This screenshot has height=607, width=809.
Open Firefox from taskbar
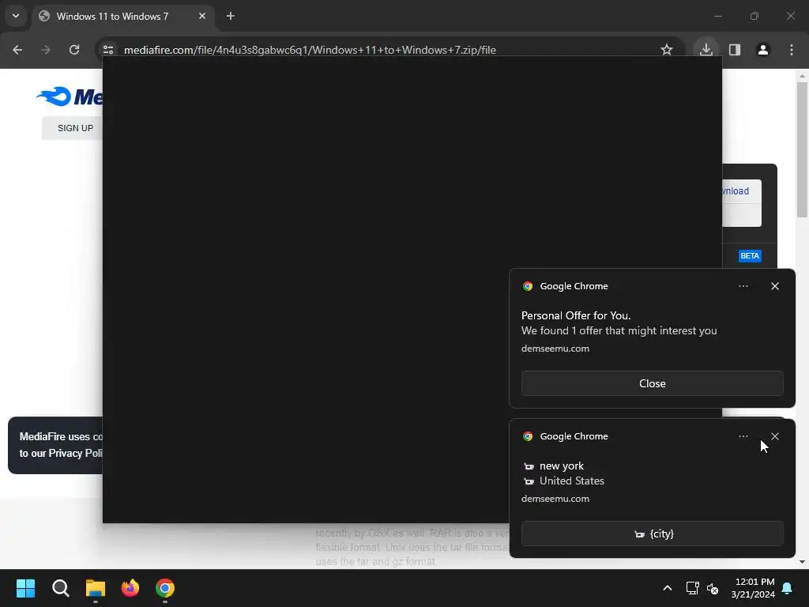130,588
